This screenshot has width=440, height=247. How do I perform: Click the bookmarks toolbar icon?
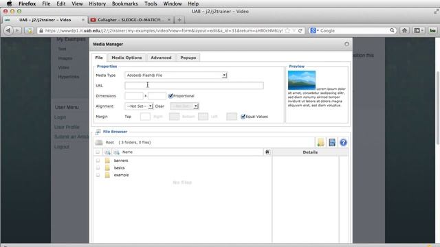click(x=419, y=30)
